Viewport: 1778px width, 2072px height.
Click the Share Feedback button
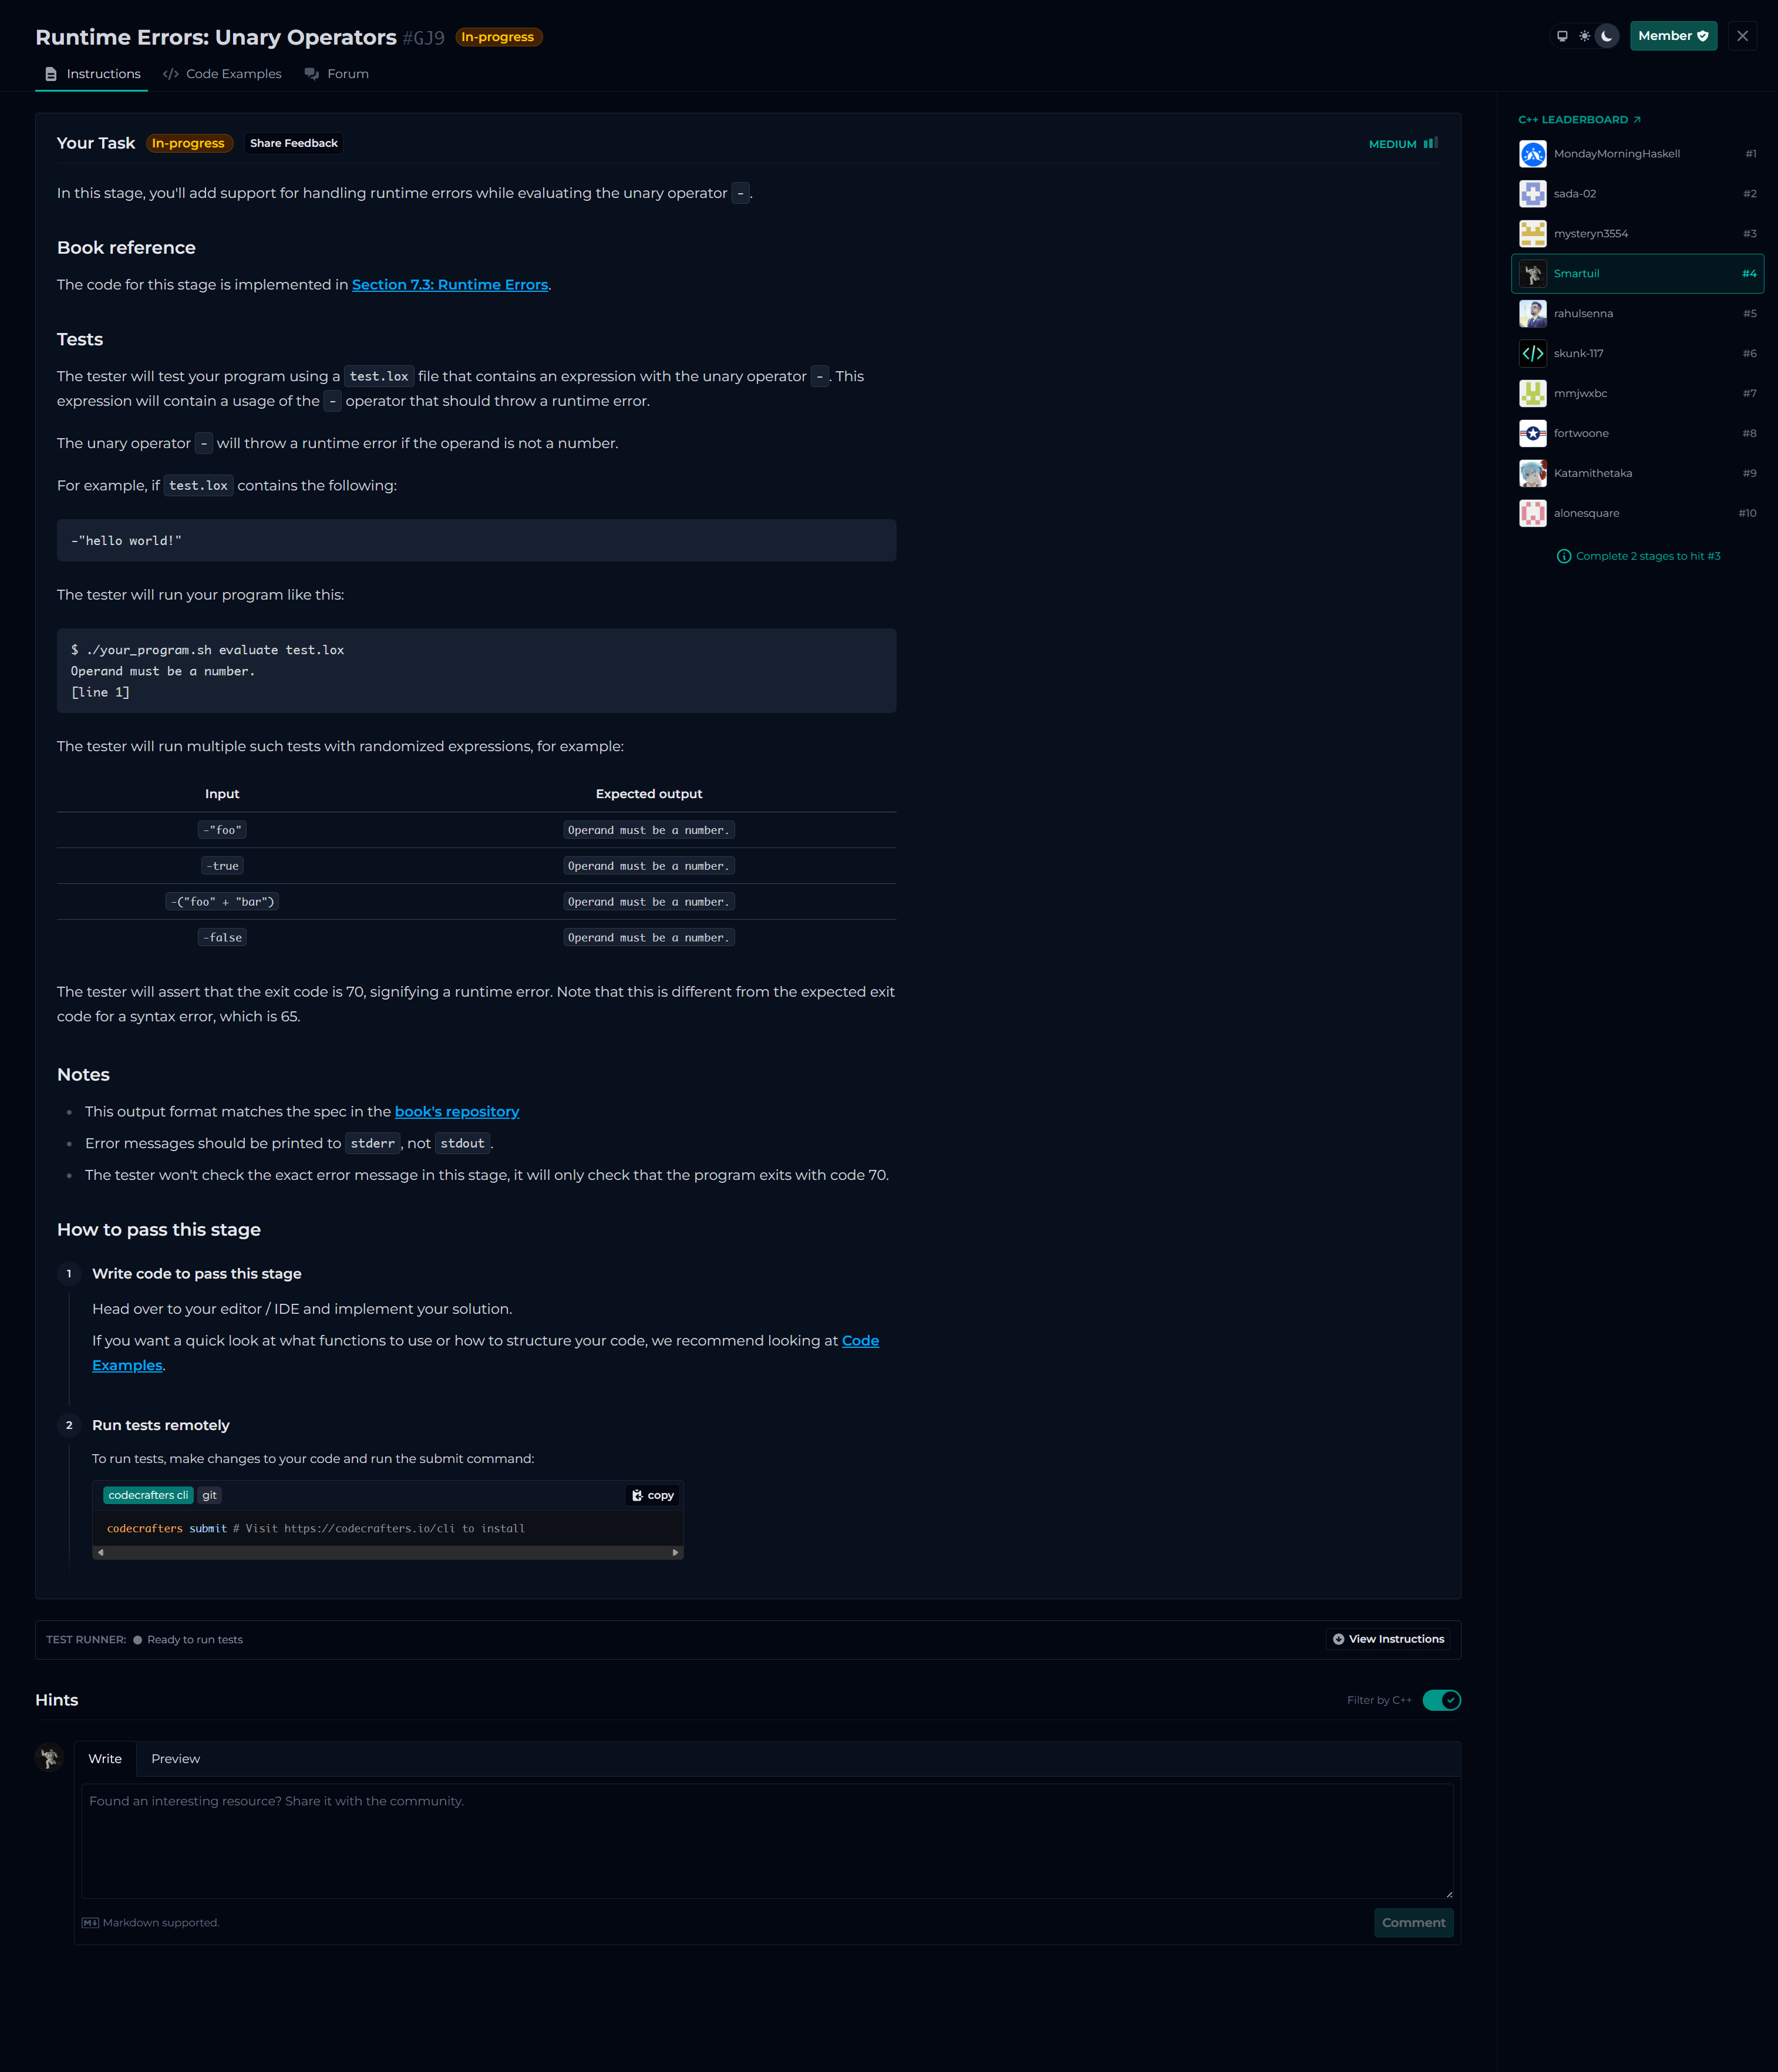[x=293, y=143]
